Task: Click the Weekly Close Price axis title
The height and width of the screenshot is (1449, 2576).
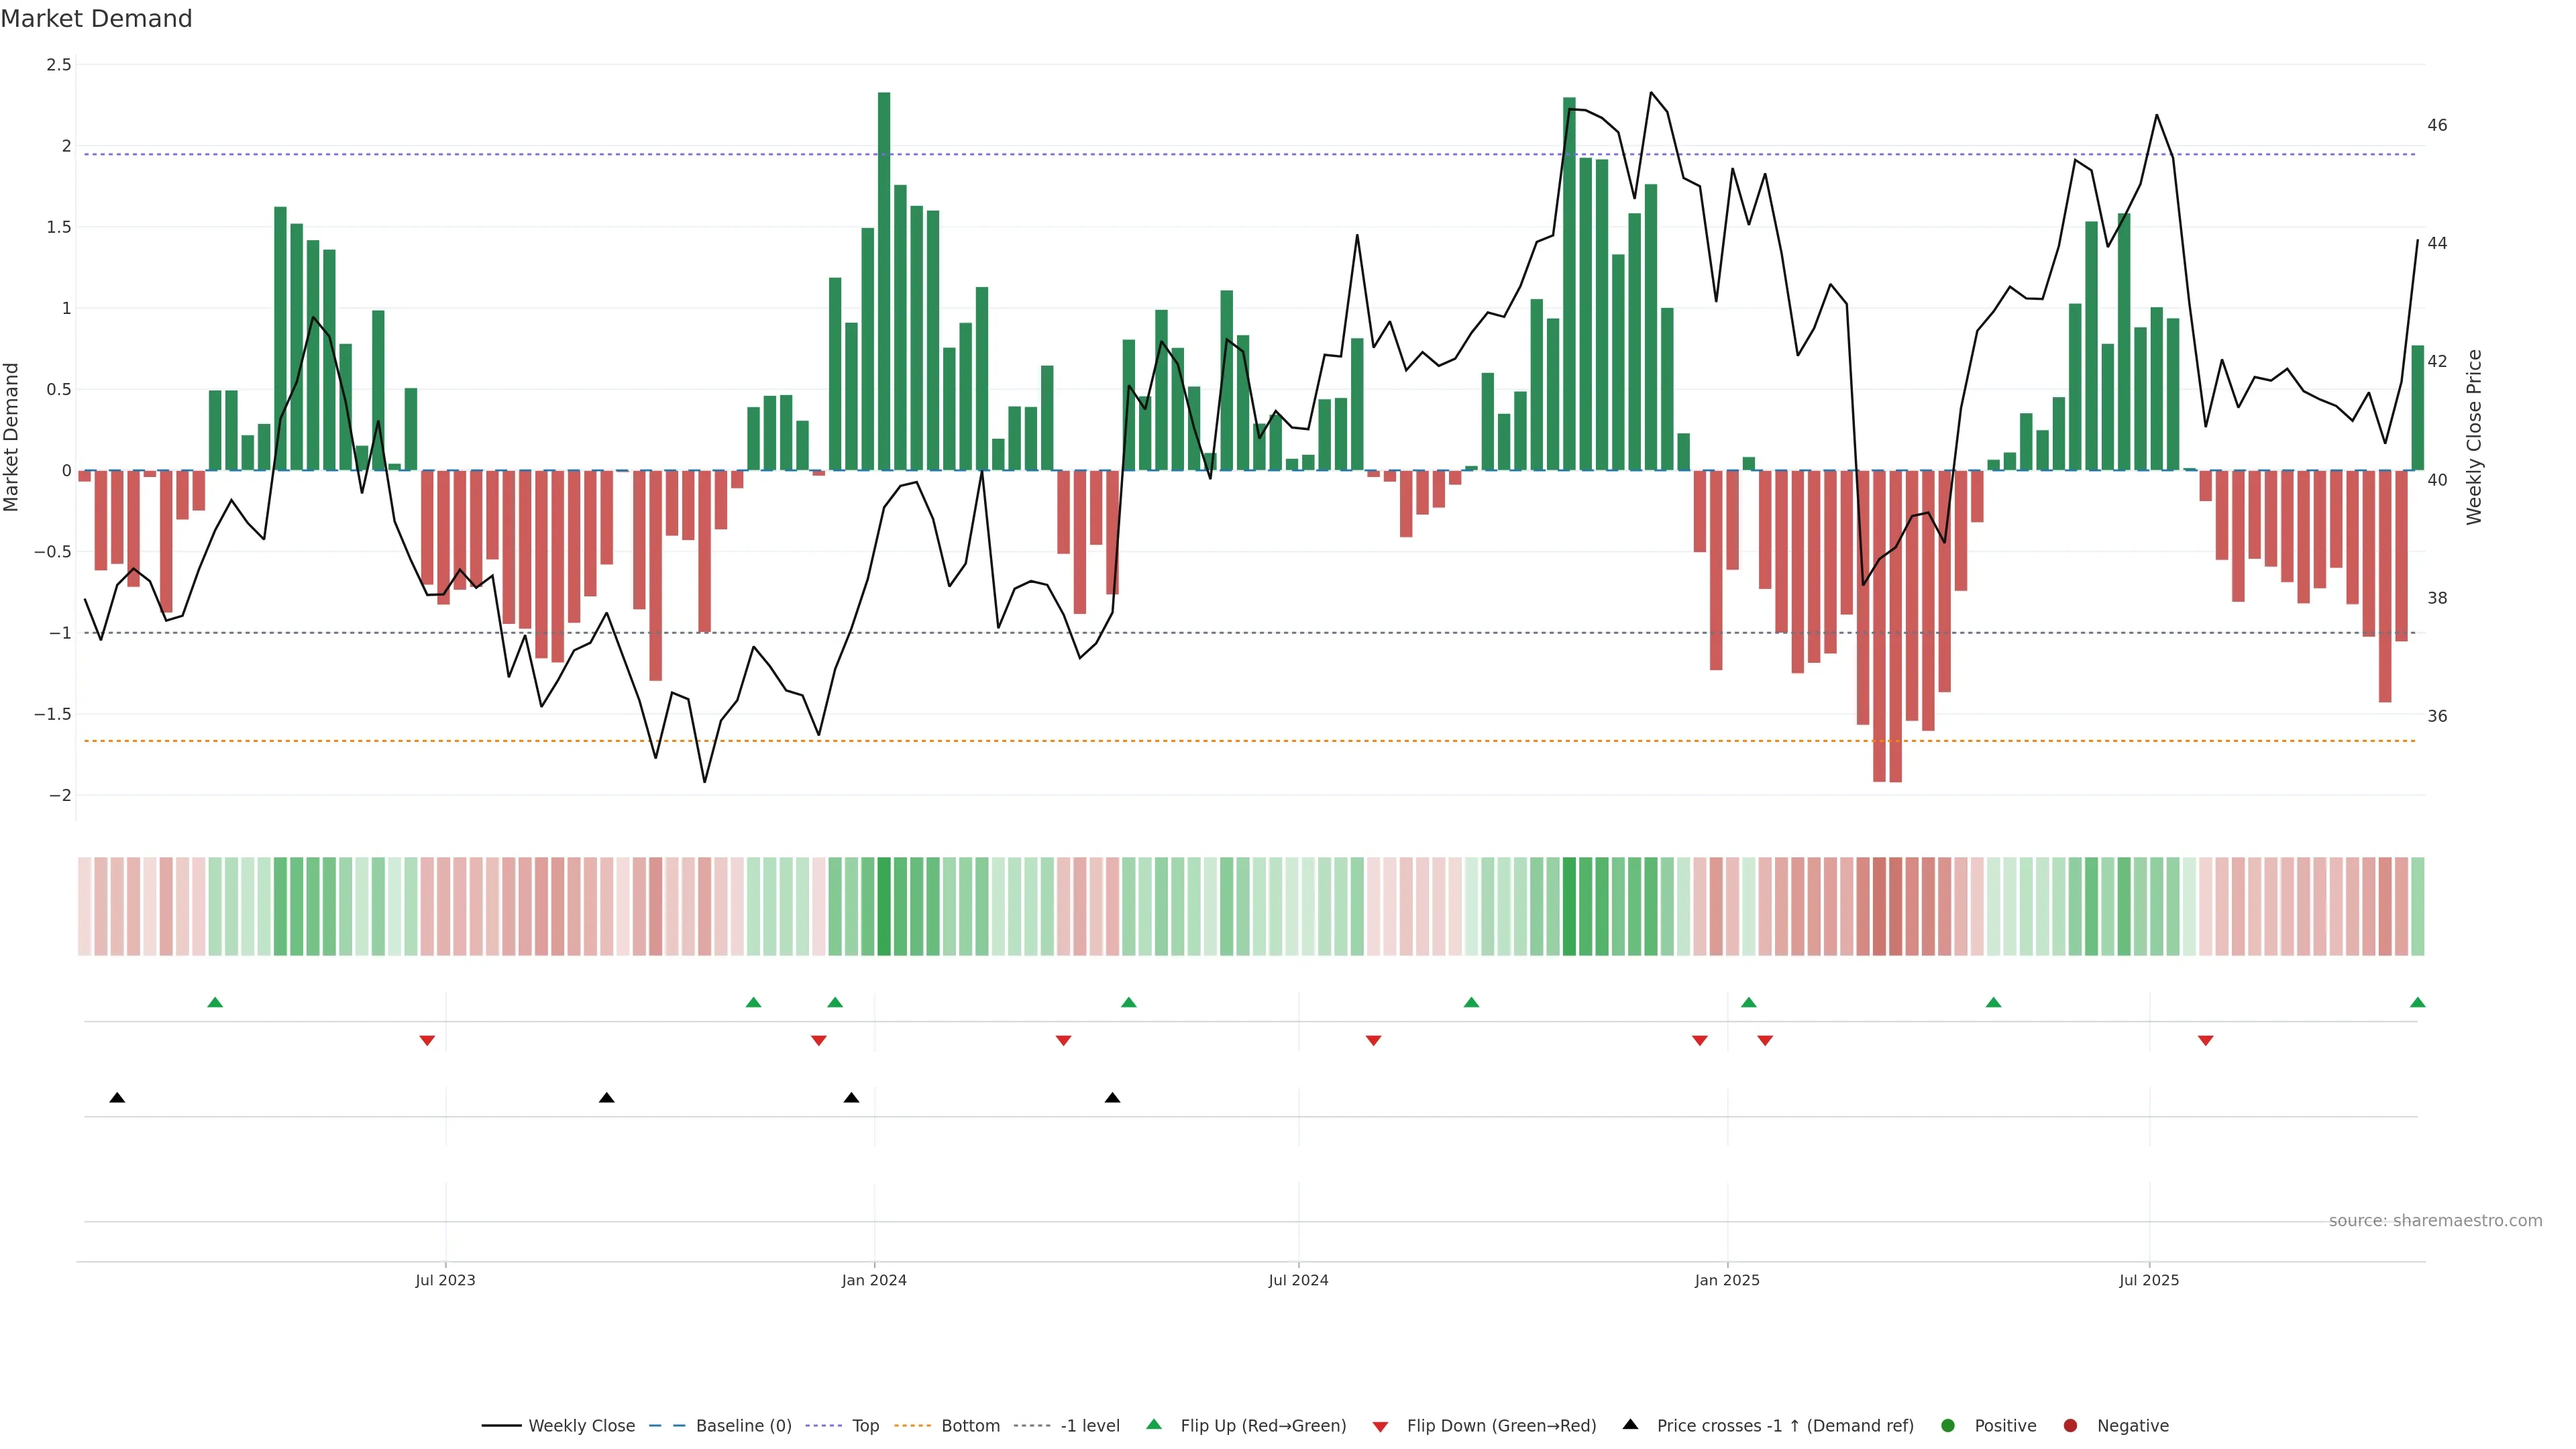Action: (2474, 437)
